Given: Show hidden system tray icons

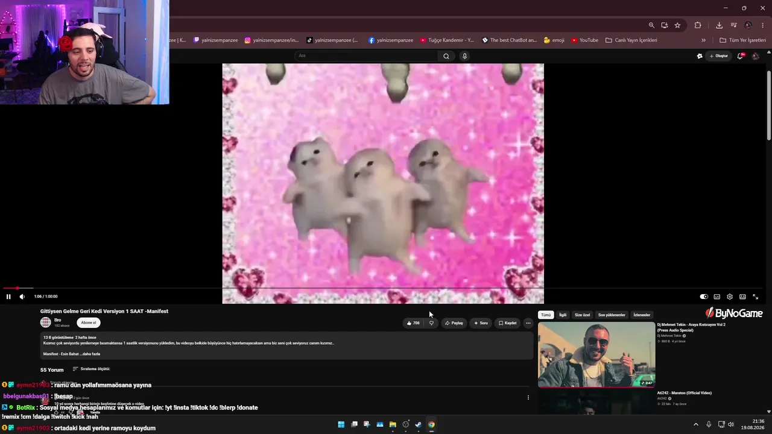Looking at the screenshot, I should 695,424.
